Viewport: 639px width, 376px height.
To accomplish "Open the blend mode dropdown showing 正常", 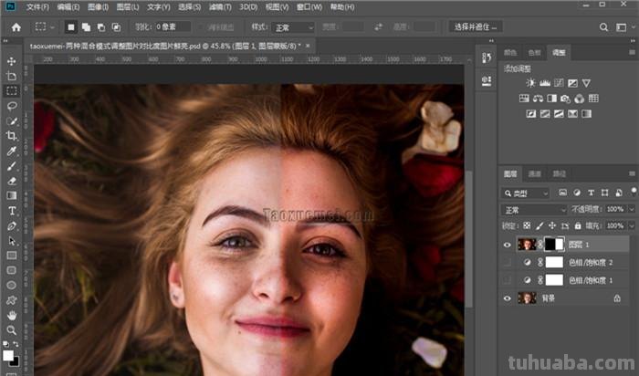I will (535, 210).
